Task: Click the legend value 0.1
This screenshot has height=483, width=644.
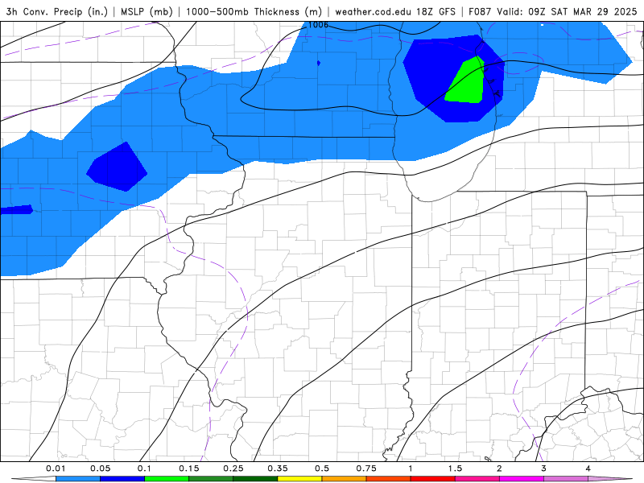Action: coord(144,469)
